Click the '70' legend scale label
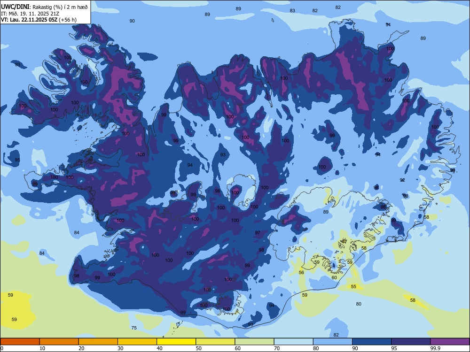Screen dimensions: 470x352 point(277,348)
